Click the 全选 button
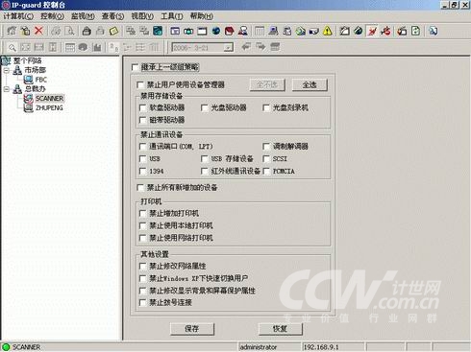The height and width of the screenshot is (352, 471). click(310, 84)
